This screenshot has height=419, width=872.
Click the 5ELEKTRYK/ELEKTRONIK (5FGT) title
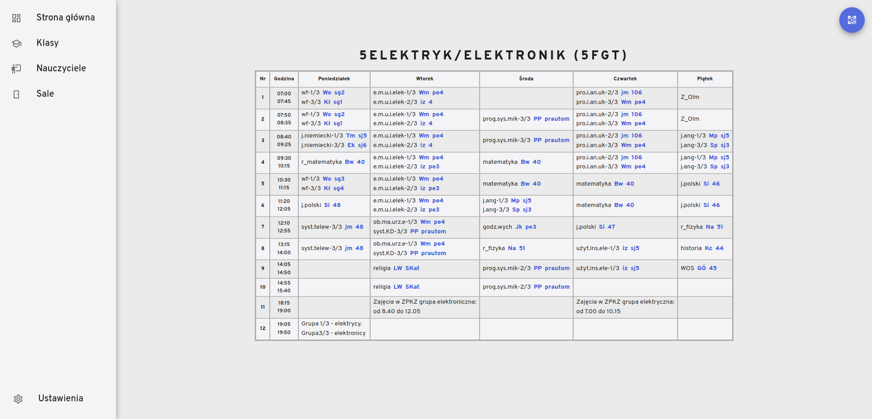coord(494,55)
